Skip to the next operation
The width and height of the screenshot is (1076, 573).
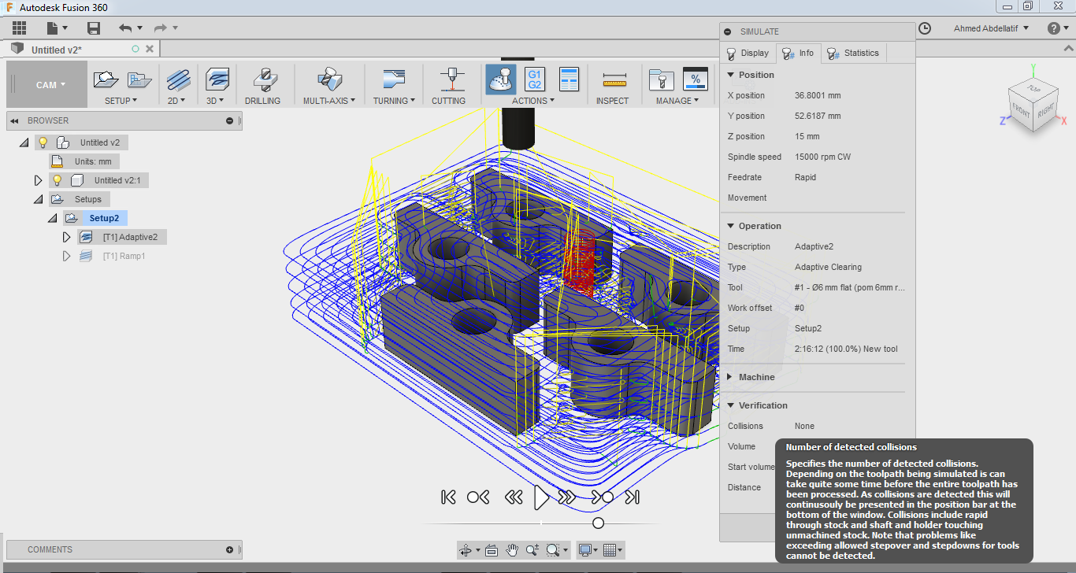point(603,497)
